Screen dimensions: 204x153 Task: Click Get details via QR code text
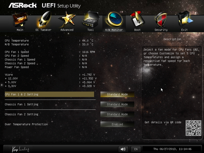tap(163, 122)
